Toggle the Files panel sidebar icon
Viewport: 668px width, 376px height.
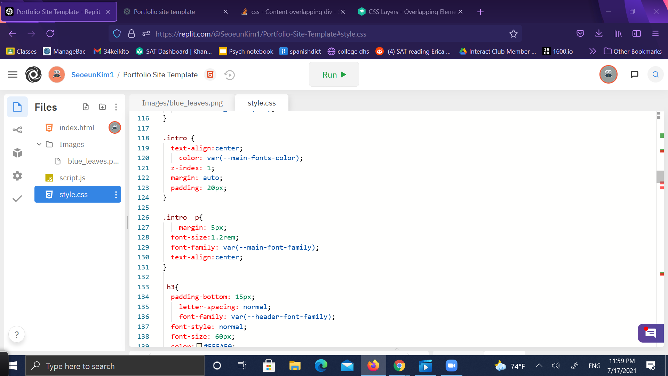pos(17,107)
